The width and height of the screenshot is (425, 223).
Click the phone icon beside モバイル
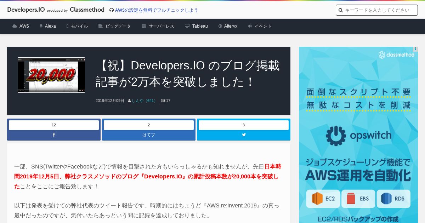(x=67, y=26)
